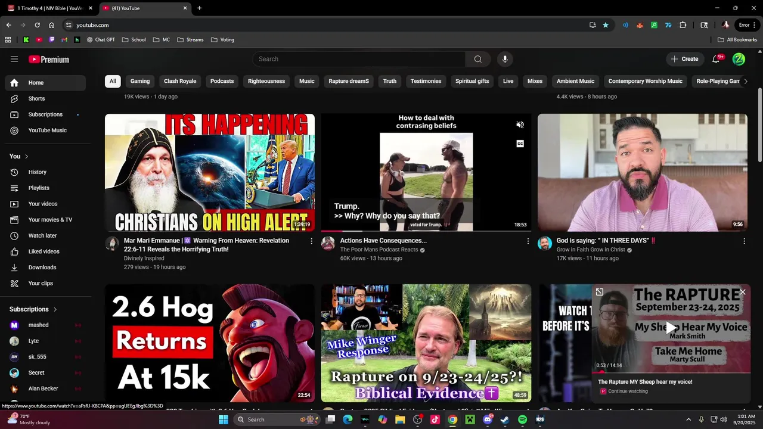Select the Gaming filter chip
The height and width of the screenshot is (429, 763).
click(x=140, y=81)
